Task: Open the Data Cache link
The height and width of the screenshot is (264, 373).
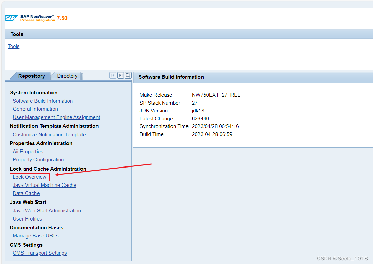Action: click(x=26, y=193)
